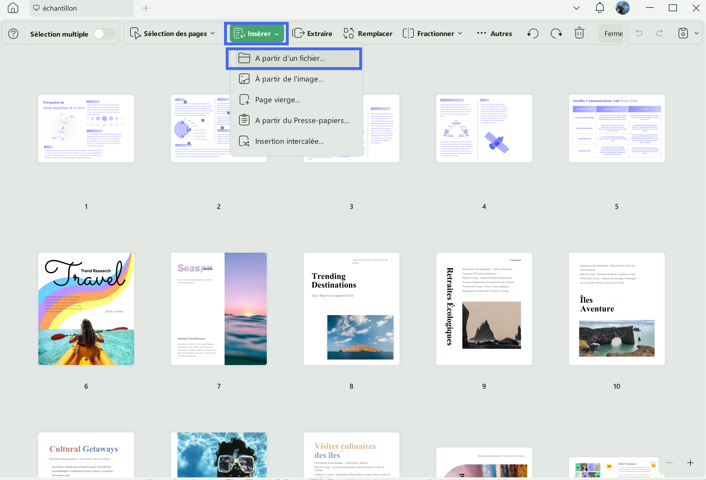Screen dimensions: 706x480
Task: Rotate pages clockwise
Action: click(556, 33)
